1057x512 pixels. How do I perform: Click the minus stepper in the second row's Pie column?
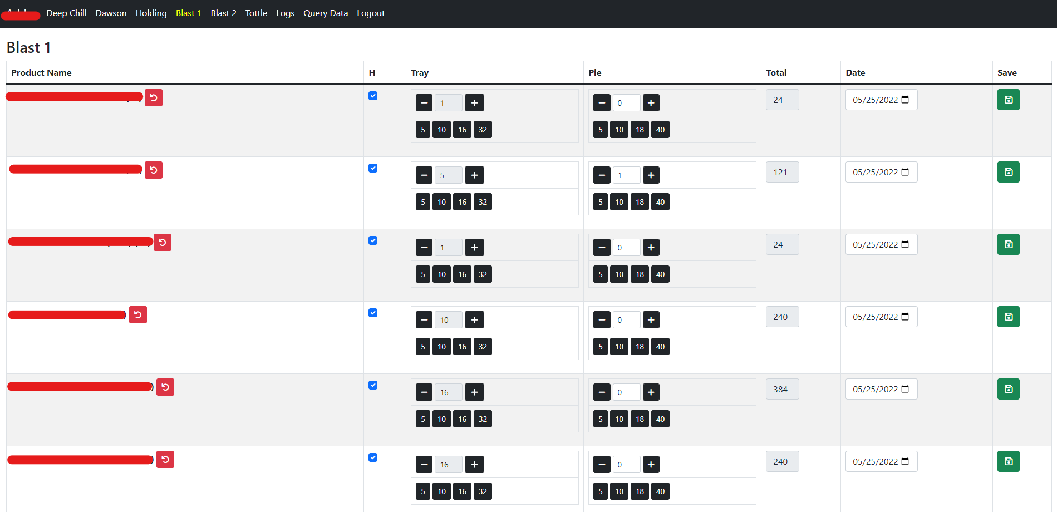(x=602, y=175)
